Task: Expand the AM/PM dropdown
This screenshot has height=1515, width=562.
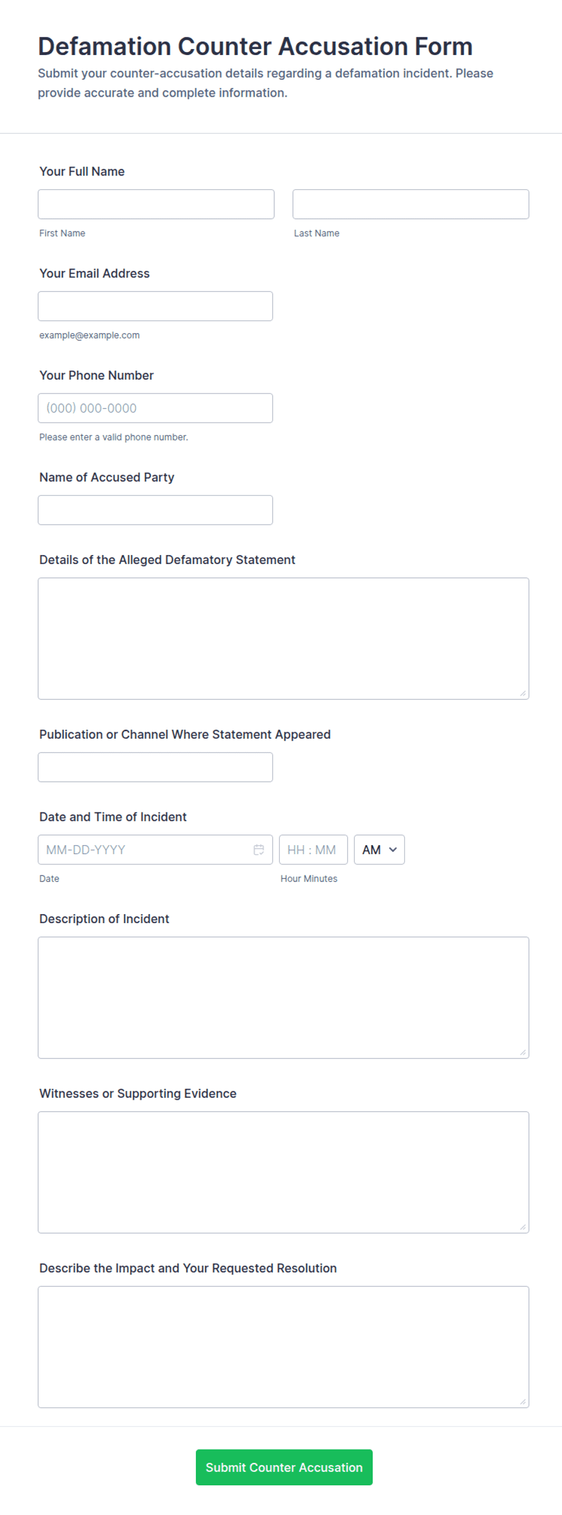Action: (x=379, y=849)
